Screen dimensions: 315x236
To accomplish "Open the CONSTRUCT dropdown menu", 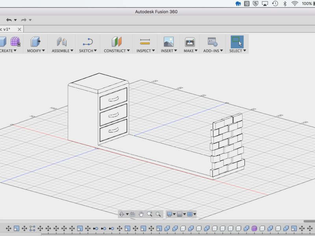I will (117, 51).
